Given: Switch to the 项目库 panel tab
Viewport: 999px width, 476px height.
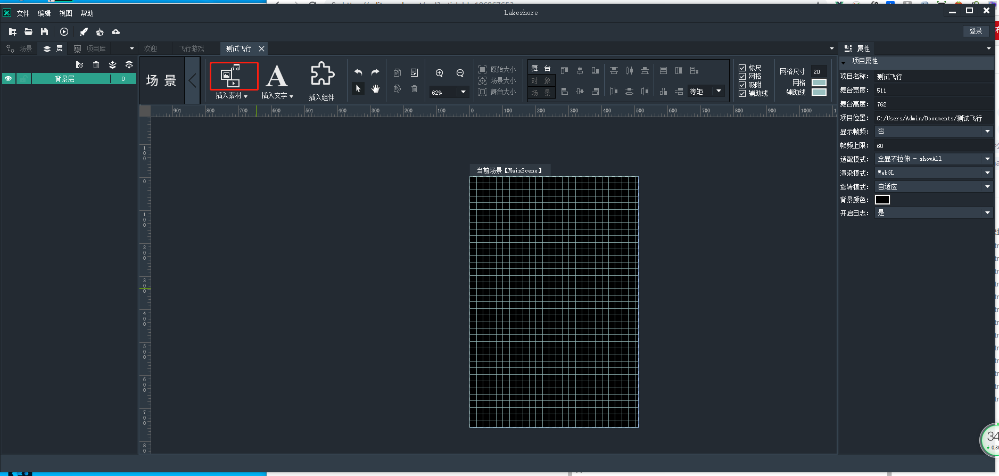Looking at the screenshot, I should pyautogui.click(x=90, y=48).
